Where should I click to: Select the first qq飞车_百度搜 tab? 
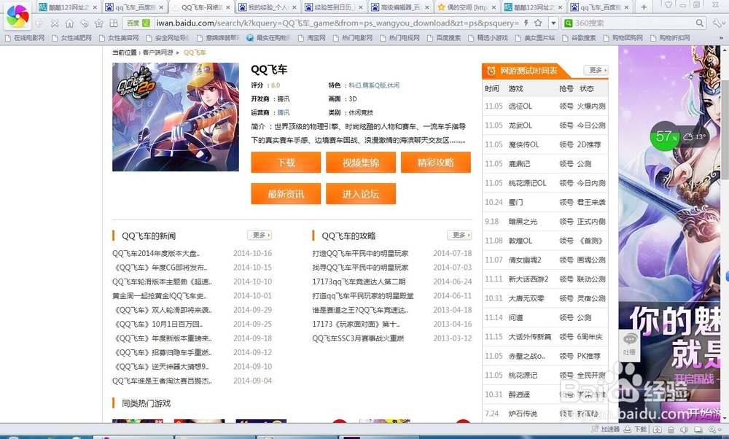[x=135, y=7]
